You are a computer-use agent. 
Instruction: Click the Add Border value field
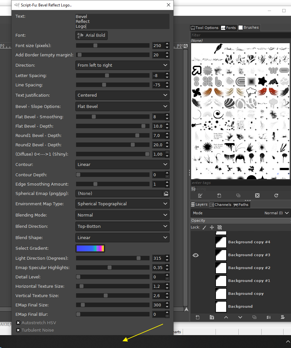[159, 55]
